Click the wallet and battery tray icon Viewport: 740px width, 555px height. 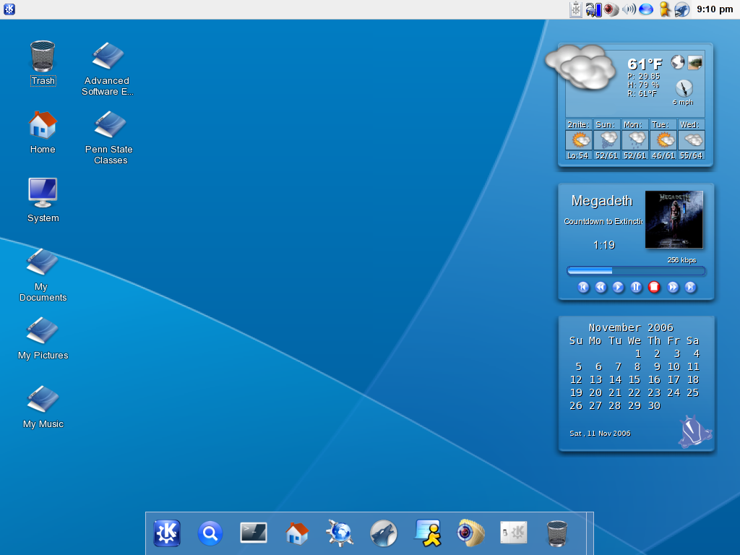(594, 9)
